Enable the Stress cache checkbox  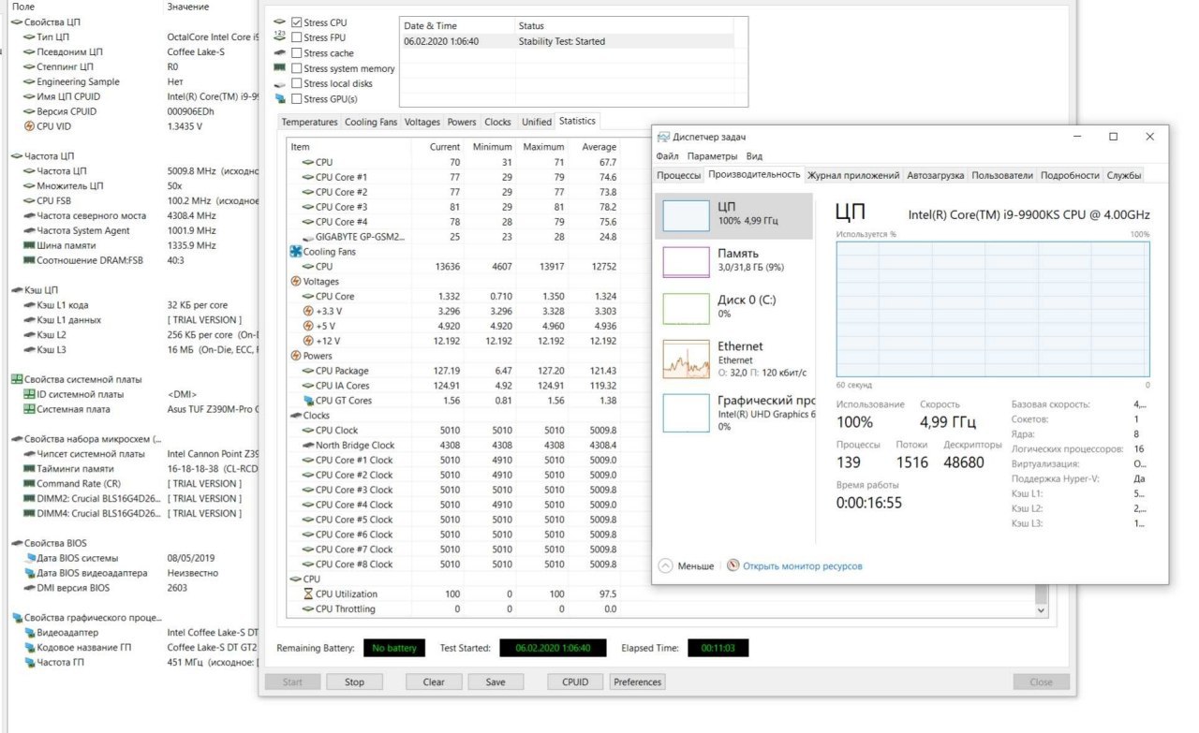tap(297, 53)
